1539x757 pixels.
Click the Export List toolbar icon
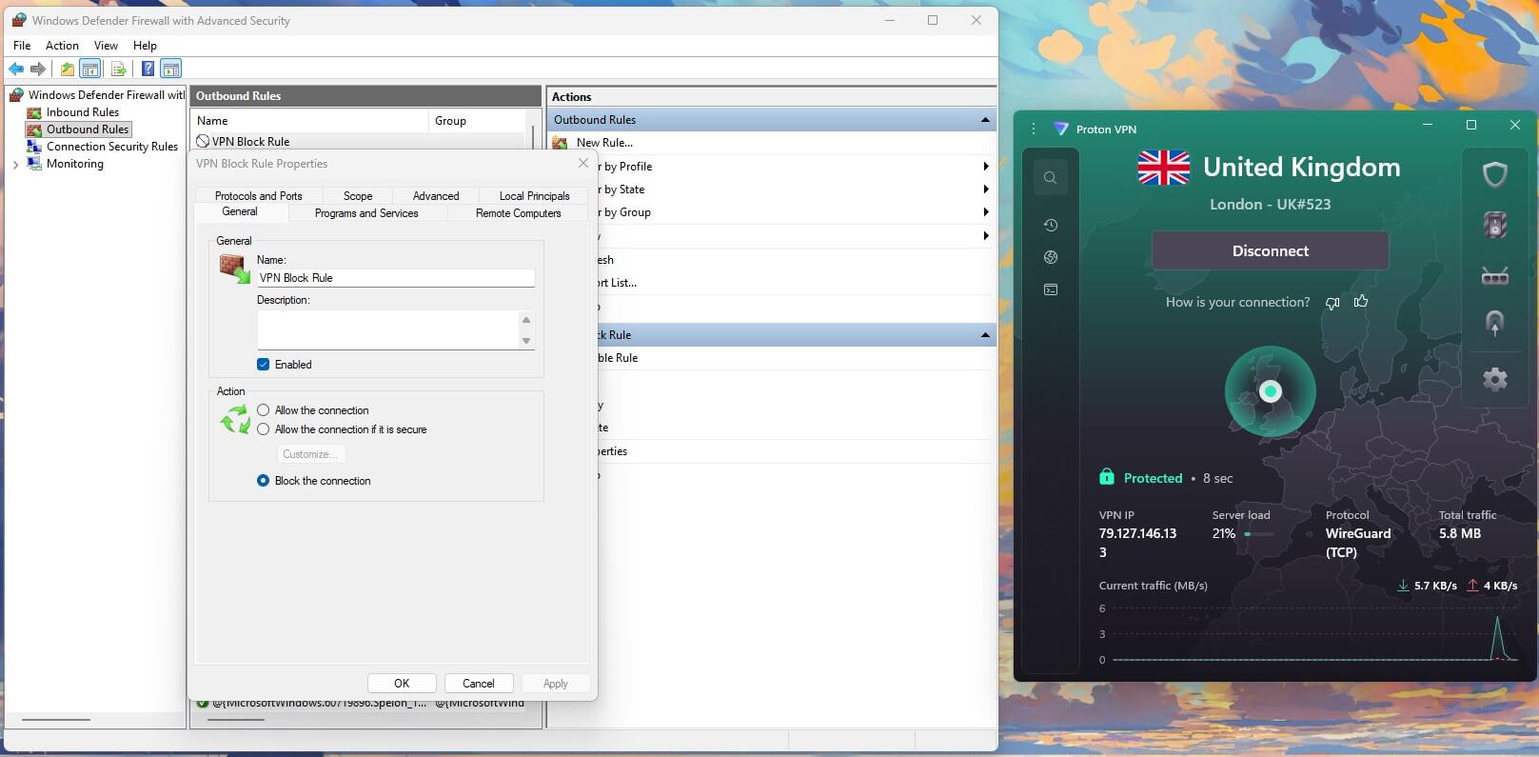coord(119,69)
